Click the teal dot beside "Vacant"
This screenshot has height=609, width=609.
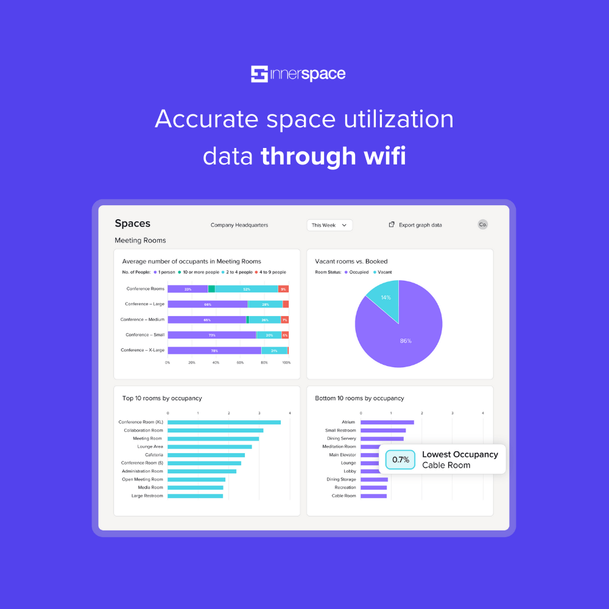374,272
